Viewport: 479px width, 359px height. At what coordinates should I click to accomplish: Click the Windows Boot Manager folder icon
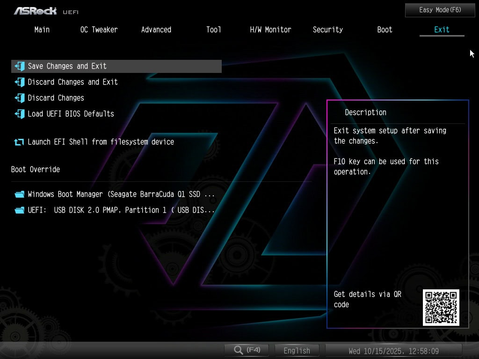(19, 194)
